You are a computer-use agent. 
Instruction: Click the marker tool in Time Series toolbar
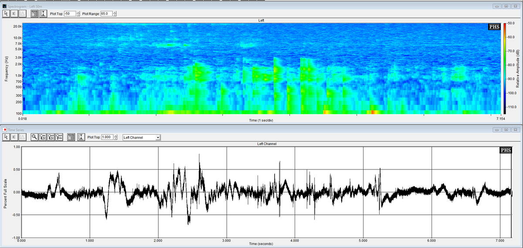point(14,137)
